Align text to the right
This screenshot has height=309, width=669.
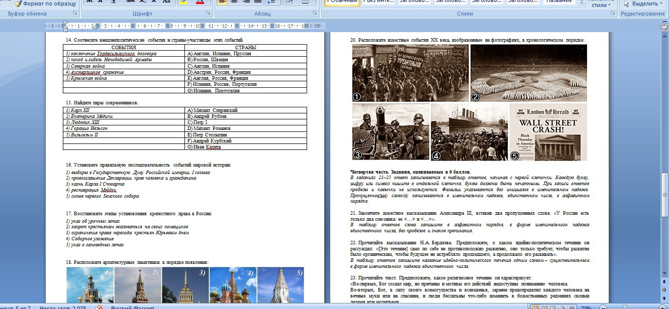point(245,2)
